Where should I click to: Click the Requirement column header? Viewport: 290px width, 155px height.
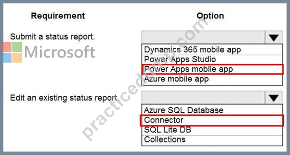click(x=58, y=16)
